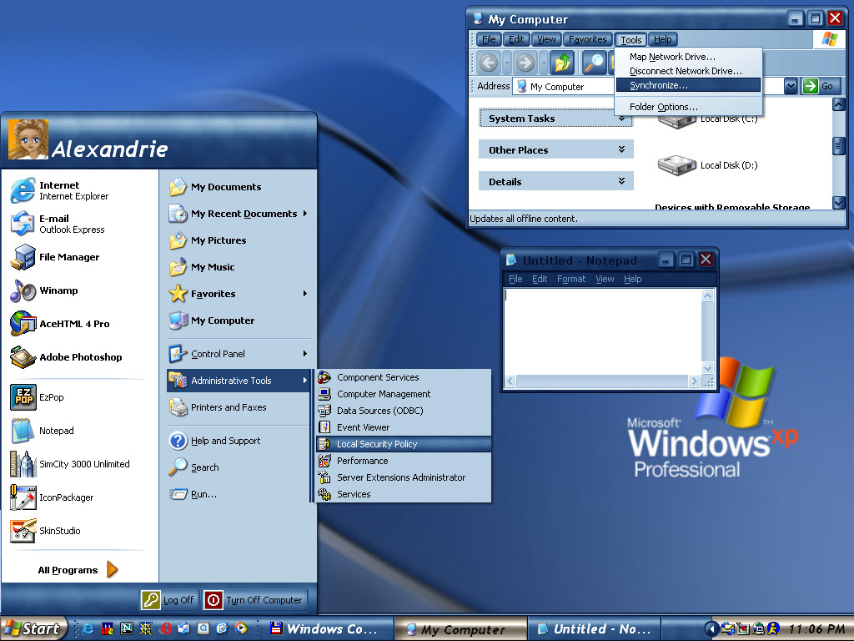Click Turn Off Computer button
The height and width of the screenshot is (641, 854).
click(254, 599)
